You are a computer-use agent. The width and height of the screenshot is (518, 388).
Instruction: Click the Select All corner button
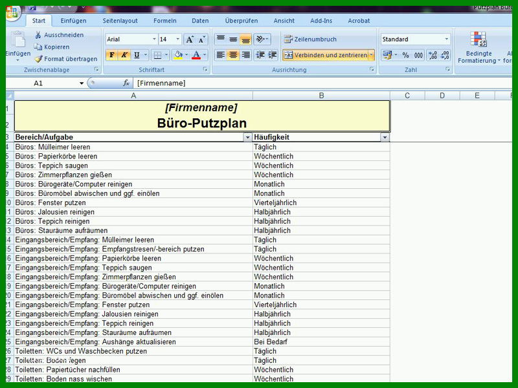click(x=10, y=96)
